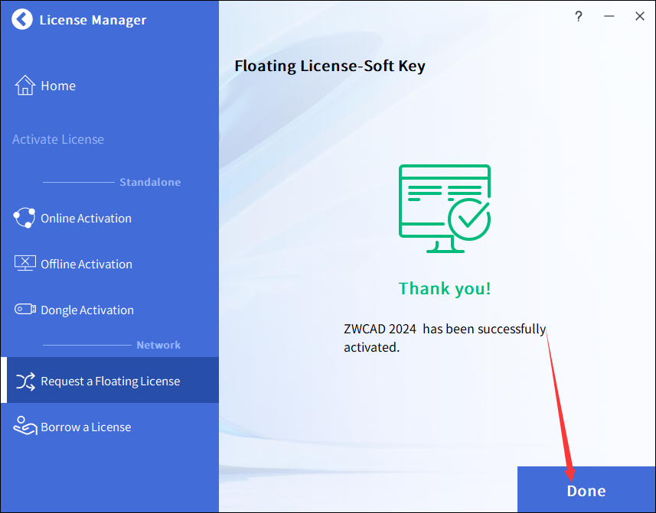Image resolution: width=656 pixels, height=513 pixels.
Task: Click the Online Activation globe icon
Action: point(24,218)
